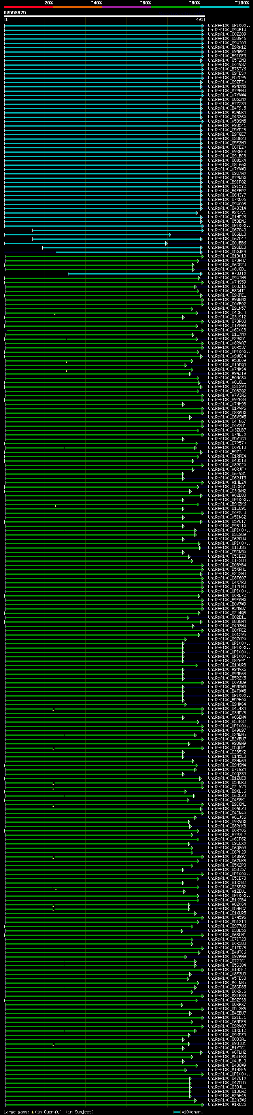Open hit UniRef100_B4F9J5
The height and width of the screenshot is (1115, 253).
[x=227, y=108]
